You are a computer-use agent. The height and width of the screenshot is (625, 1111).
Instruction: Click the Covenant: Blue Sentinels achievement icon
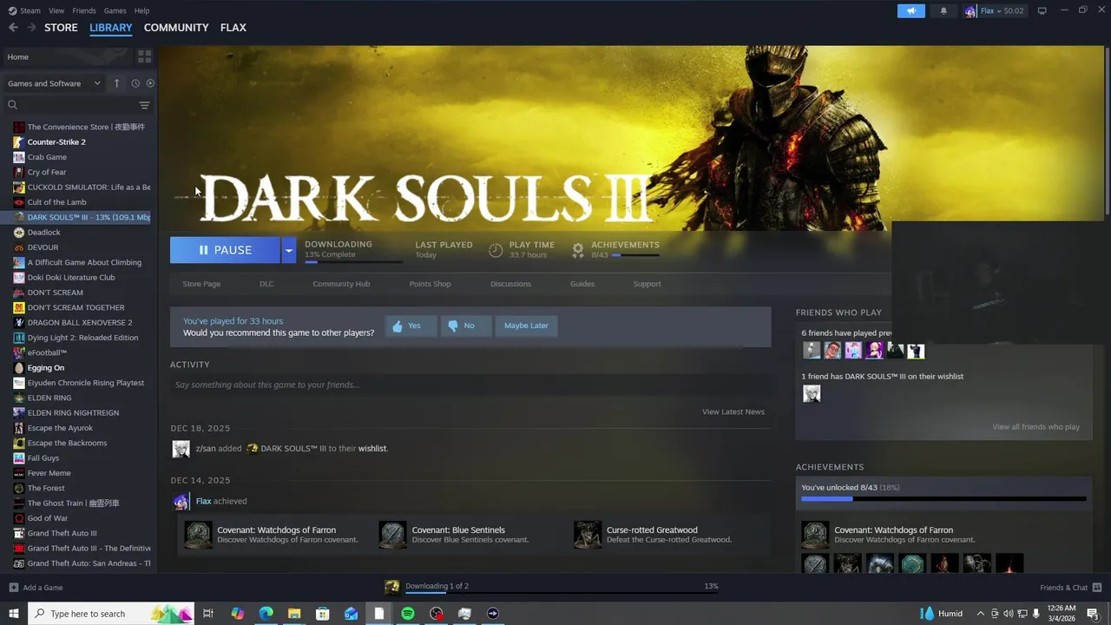(x=392, y=534)
